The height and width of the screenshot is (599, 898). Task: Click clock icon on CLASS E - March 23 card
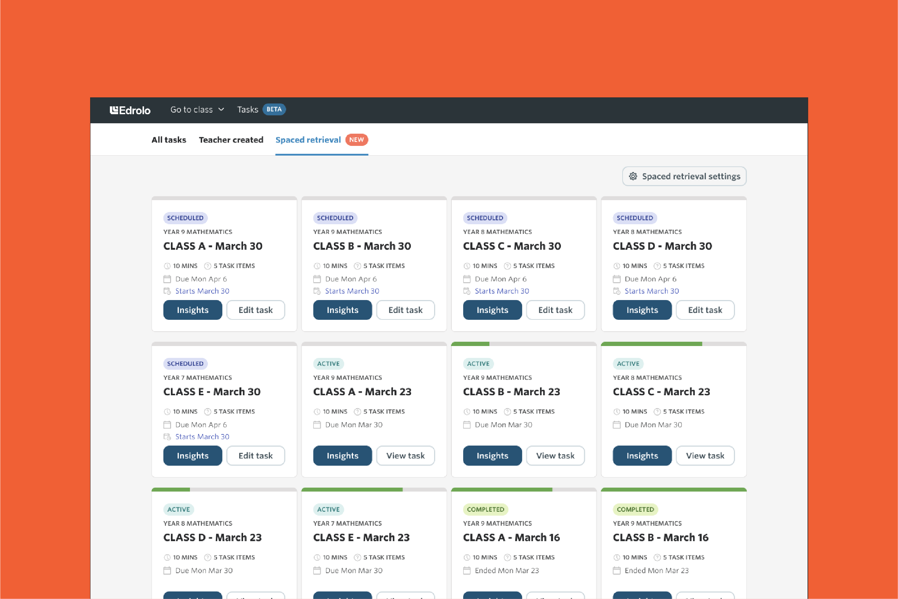coord(317,557)
